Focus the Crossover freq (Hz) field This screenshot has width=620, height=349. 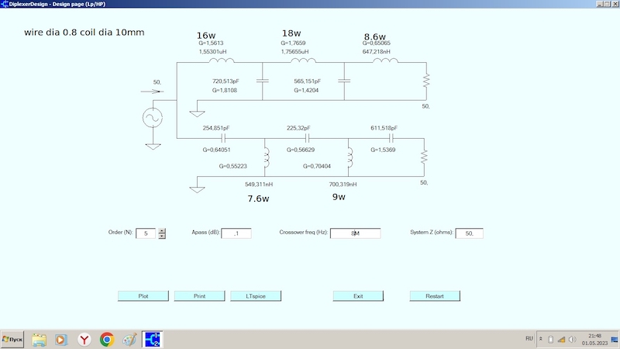(355, 233)
